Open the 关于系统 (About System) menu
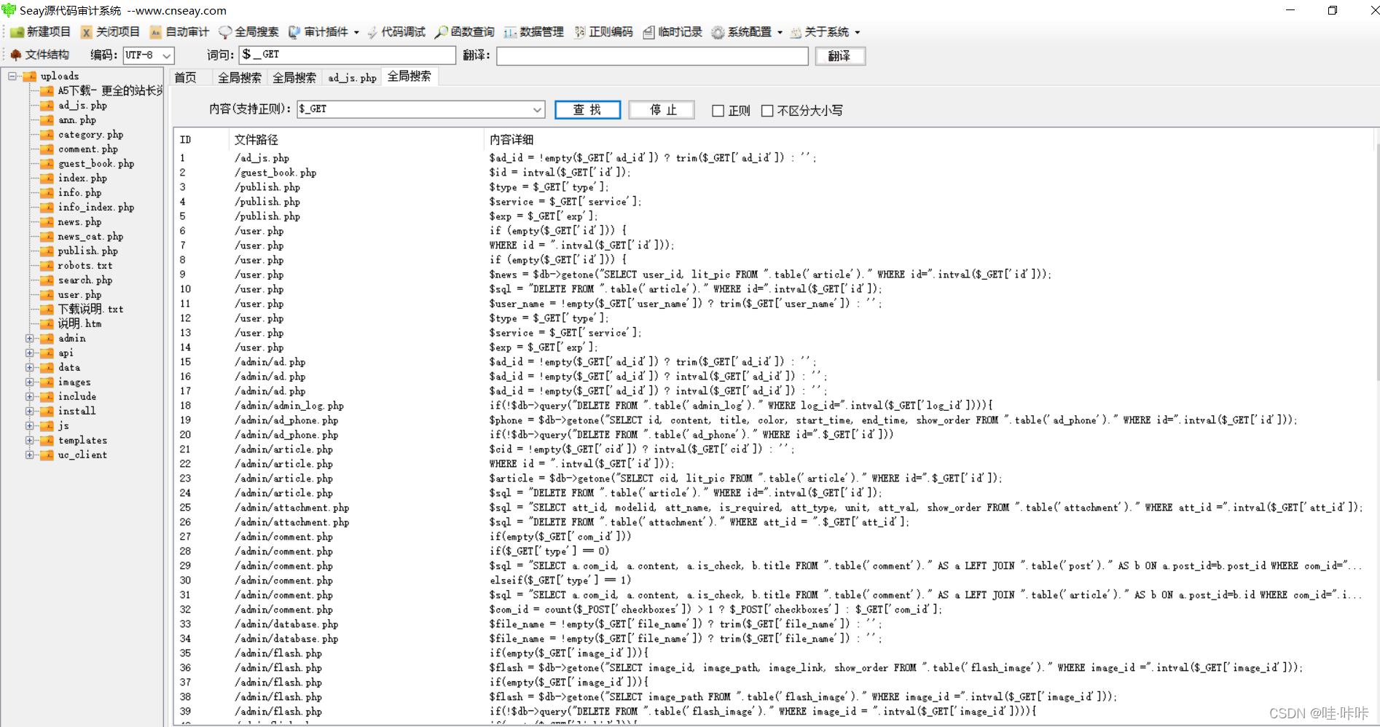This screenshot has width=1380, height=727. point(825,32)
